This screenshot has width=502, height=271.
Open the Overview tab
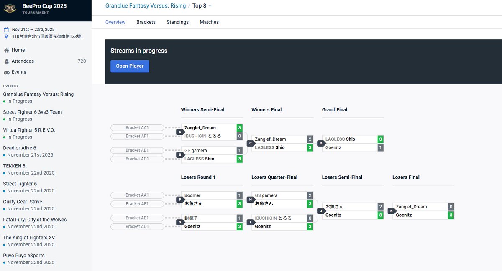click(x=115, y=22)
